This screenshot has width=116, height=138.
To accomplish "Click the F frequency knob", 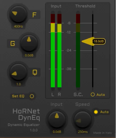I will click(18, 14).
